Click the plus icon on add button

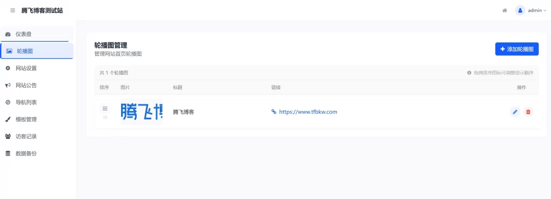click(x=503, y=49)
